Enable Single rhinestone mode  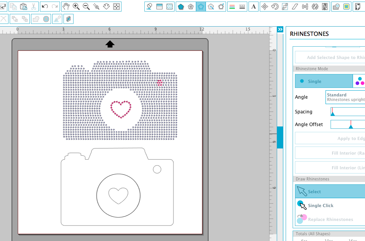[x=324, y=81]
